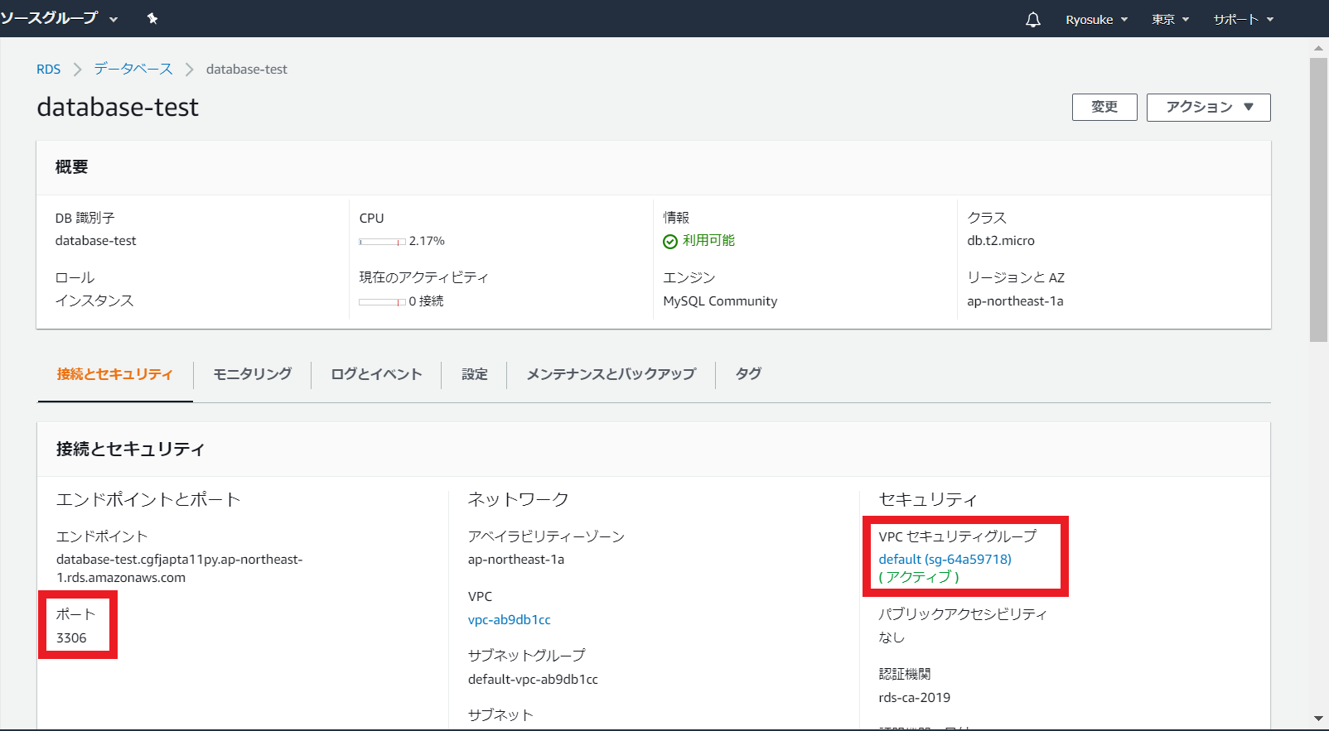
Task: Click the db.t2.micro class value
Action: point(1001,241)
